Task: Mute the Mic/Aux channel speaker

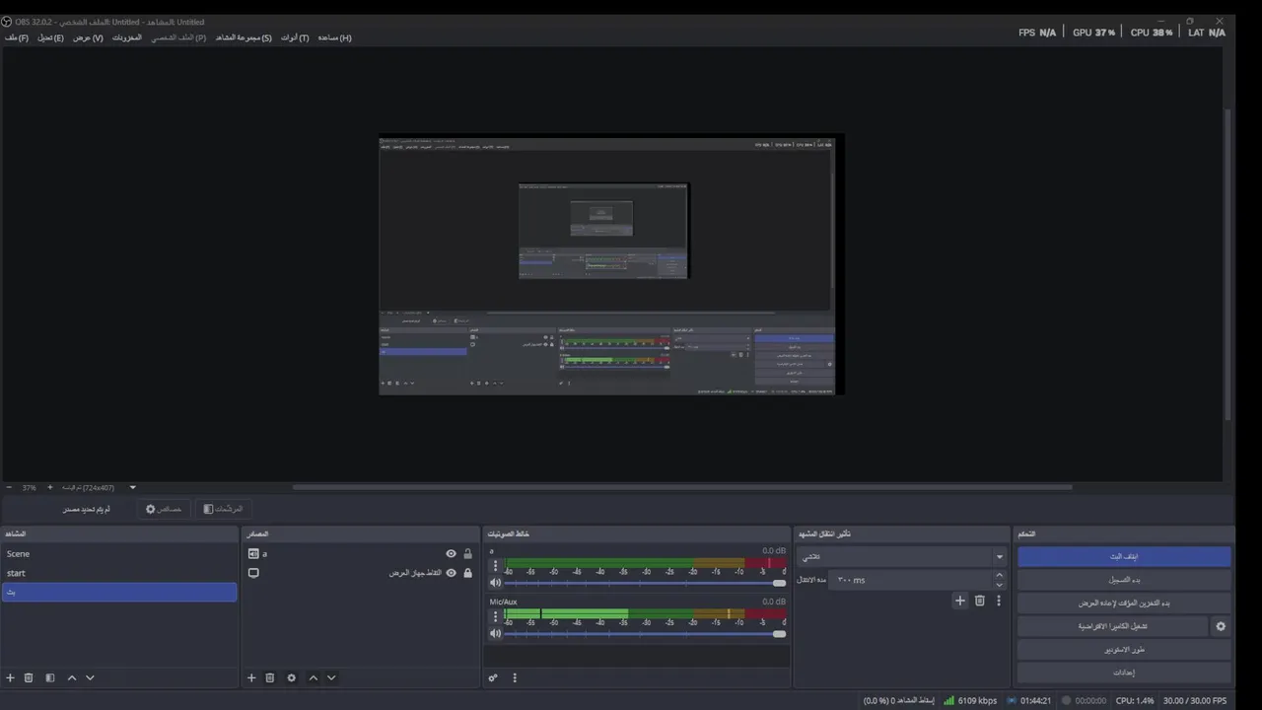Action: click(496, 633)
